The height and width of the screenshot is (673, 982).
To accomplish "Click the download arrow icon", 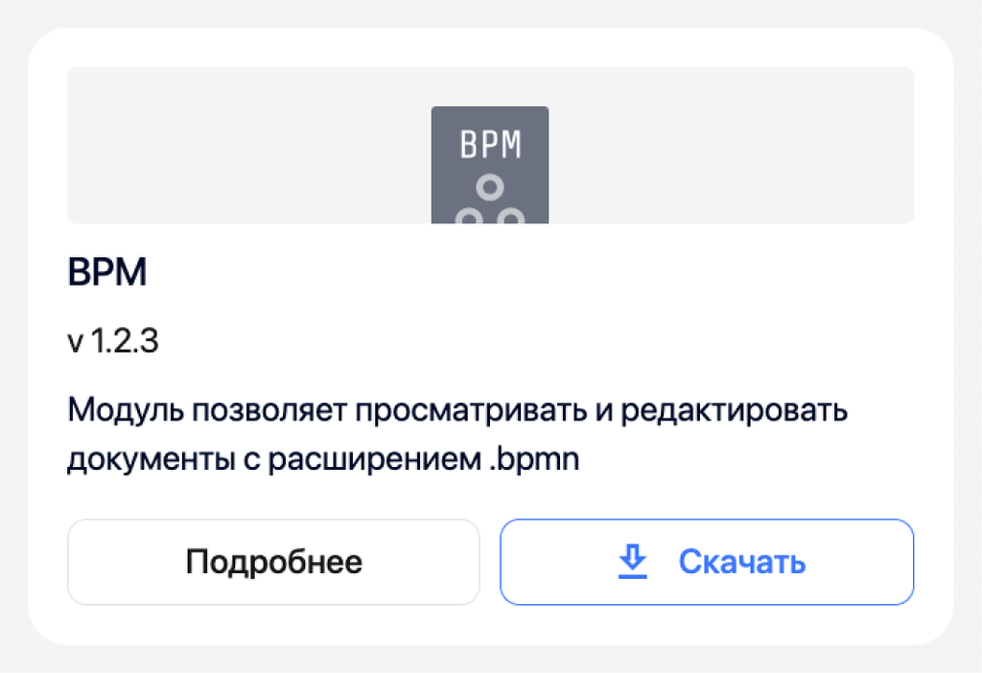I will click(x=633, y=562).
